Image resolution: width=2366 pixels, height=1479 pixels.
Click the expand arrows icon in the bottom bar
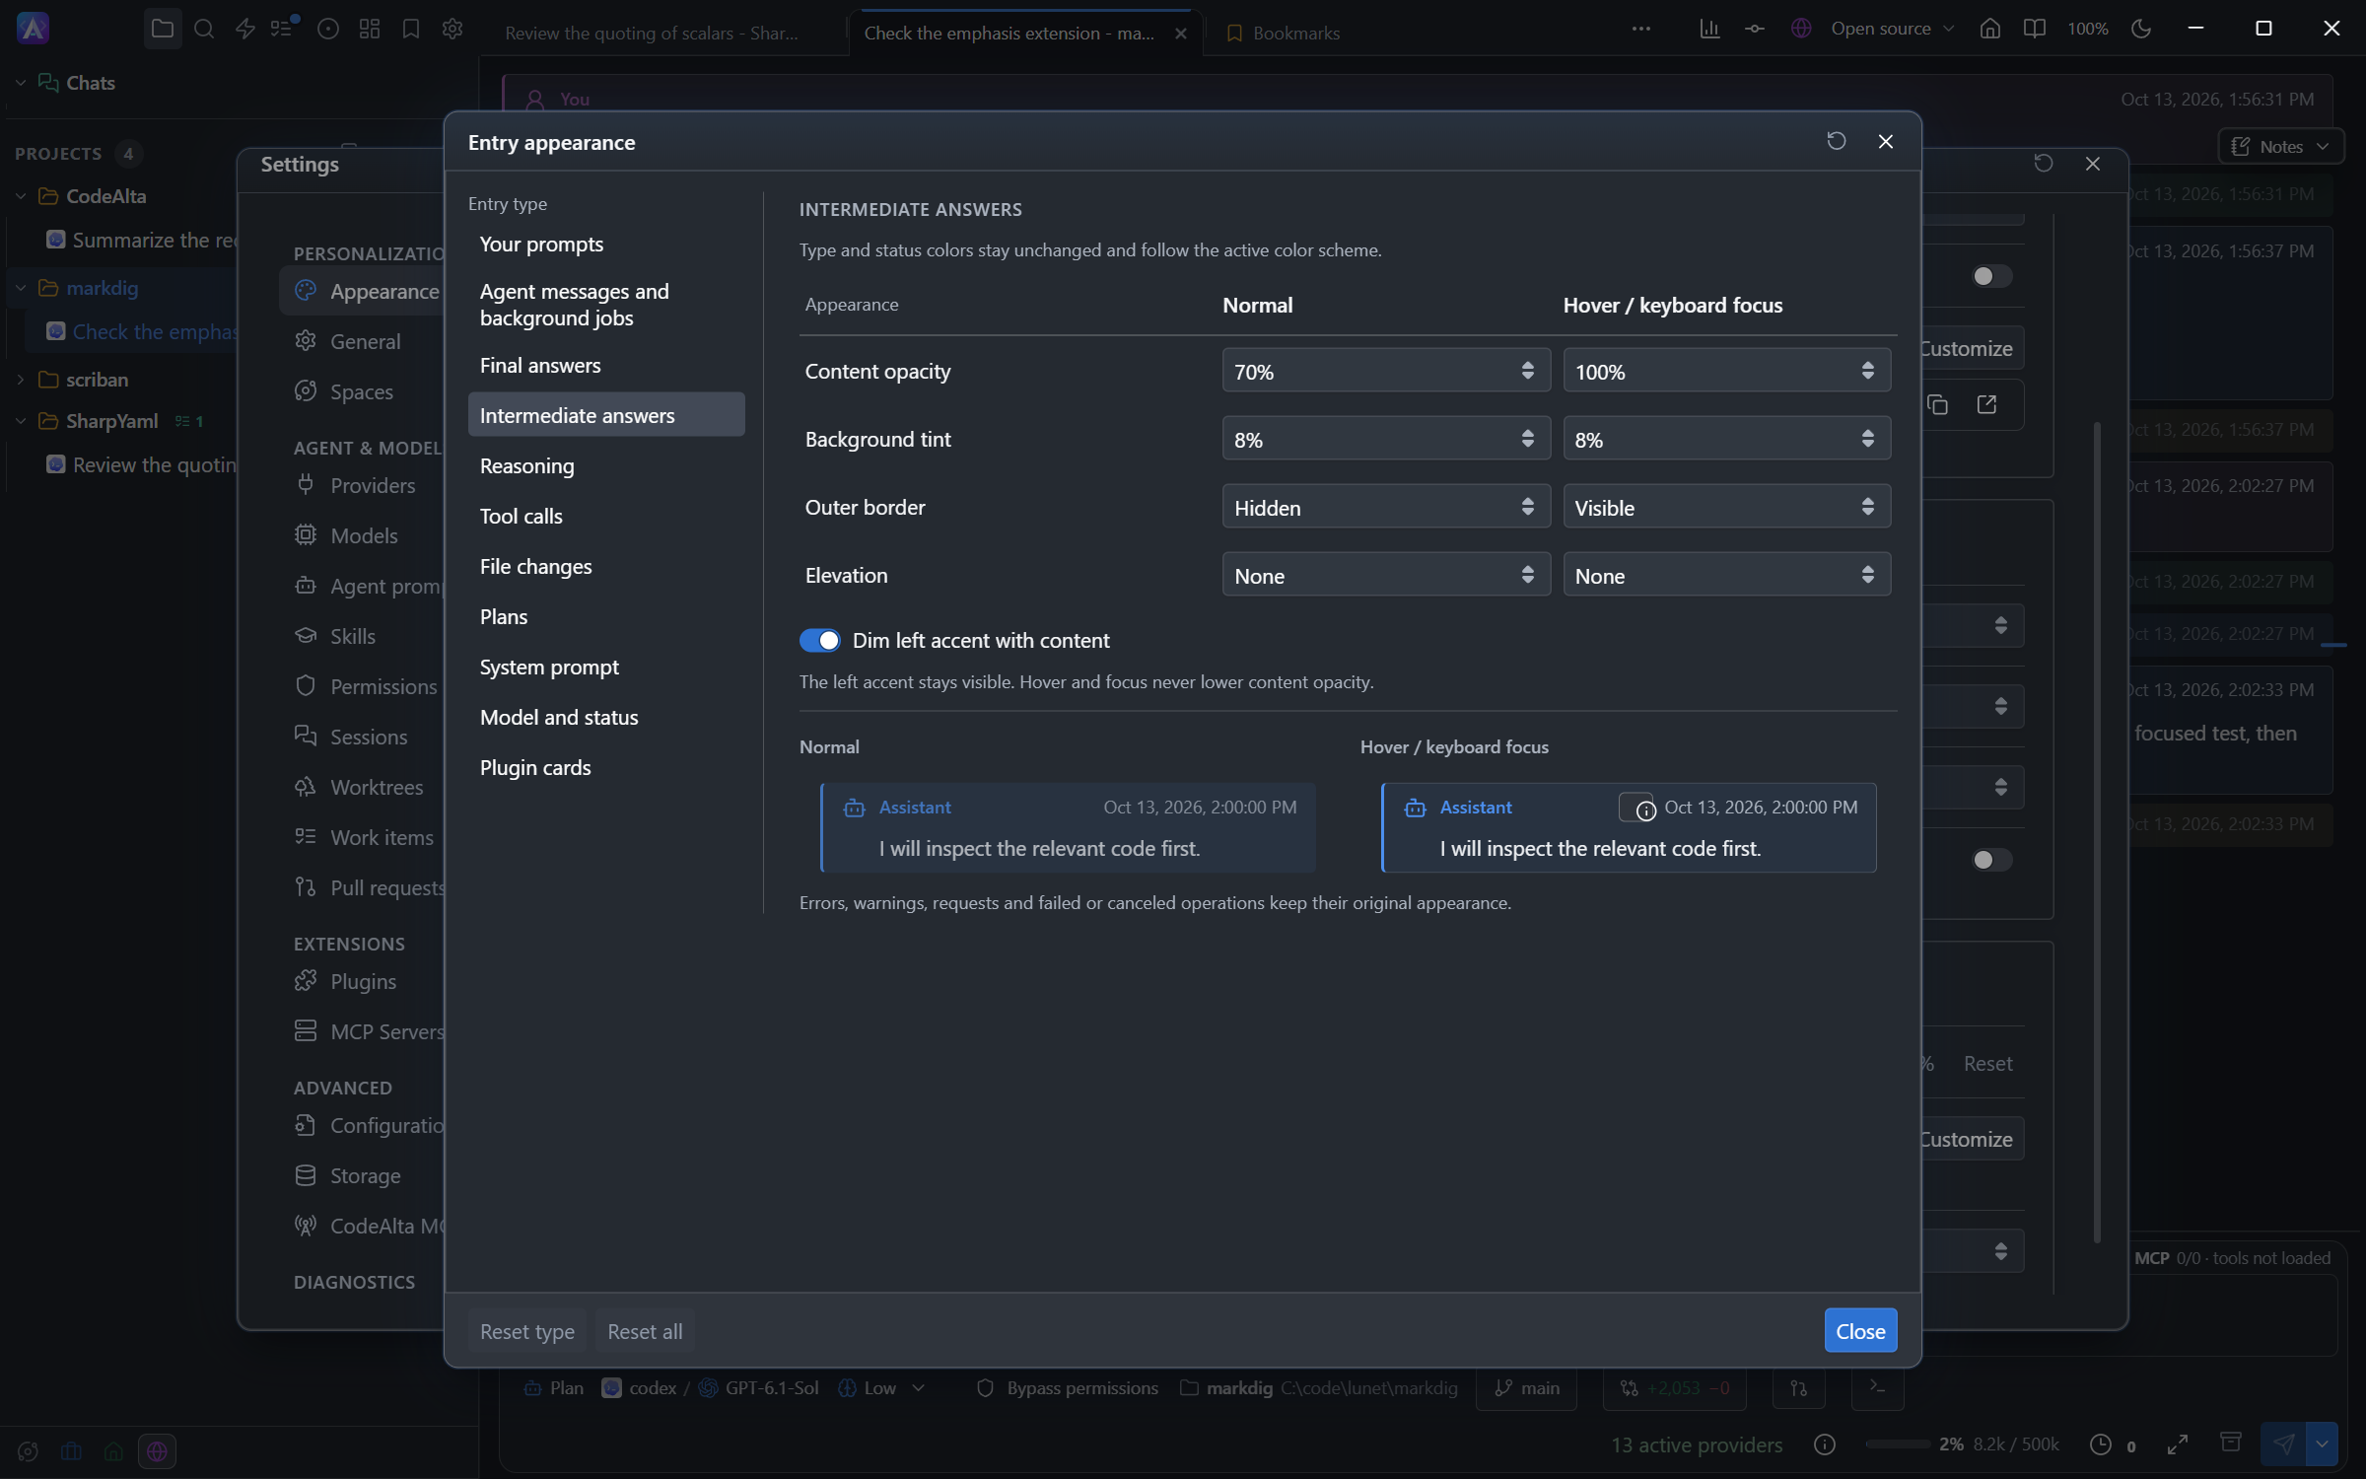pos(2177,1444)
